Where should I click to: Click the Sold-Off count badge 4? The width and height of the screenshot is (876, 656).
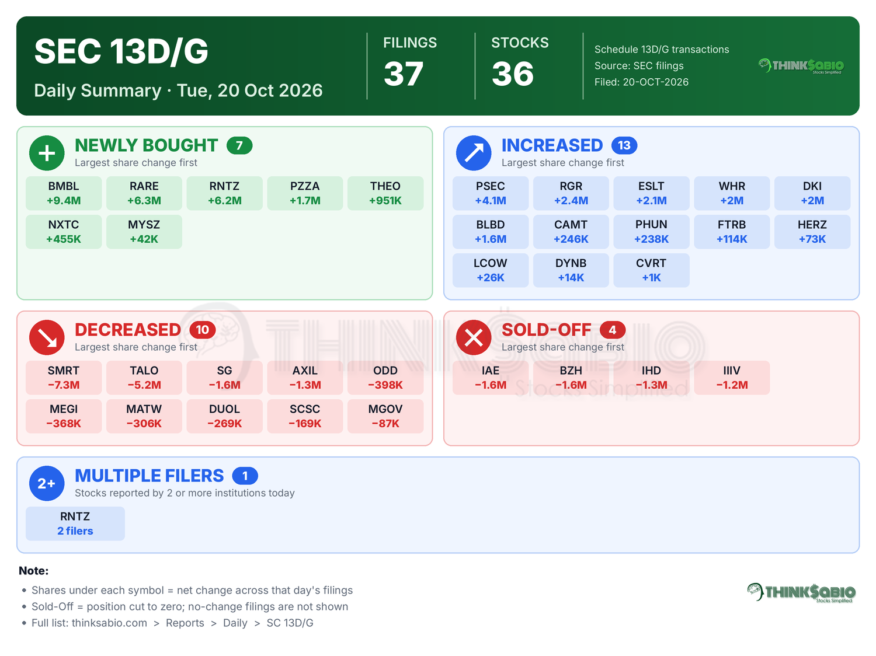tap(613, 330)
